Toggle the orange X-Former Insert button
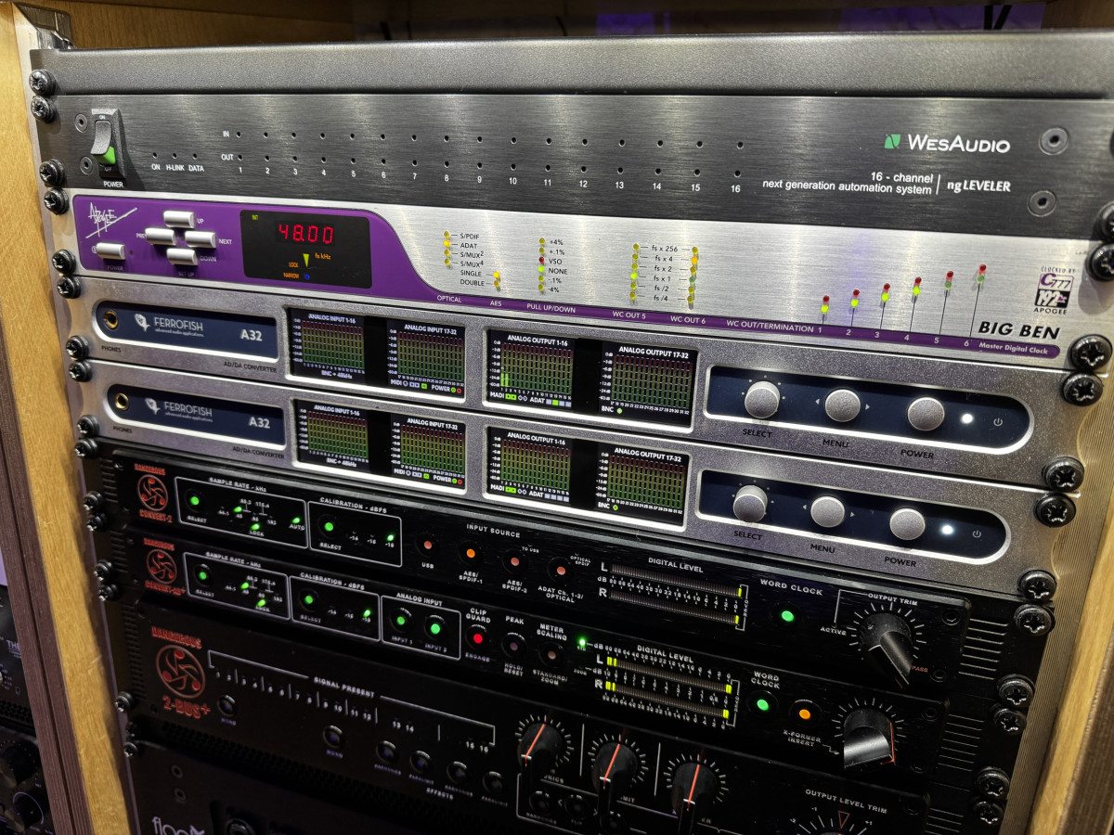Viewport: 1114px width, 835px height. point(804,713)
